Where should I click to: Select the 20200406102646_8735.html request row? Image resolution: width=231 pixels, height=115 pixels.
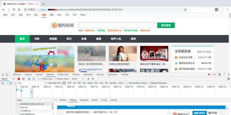(x=34, y=104)
